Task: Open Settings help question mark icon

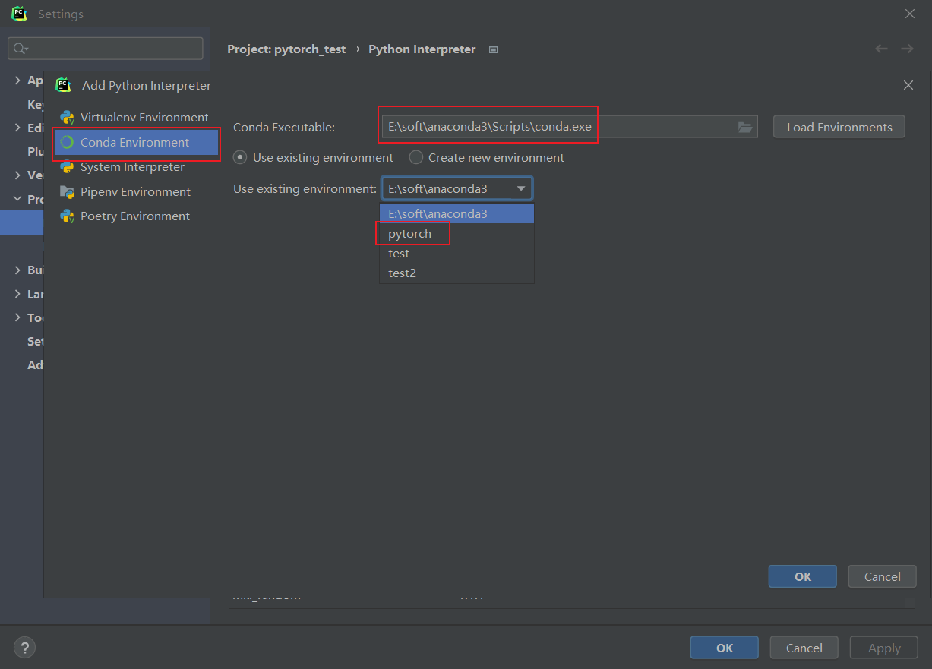Action: (25, 648)
